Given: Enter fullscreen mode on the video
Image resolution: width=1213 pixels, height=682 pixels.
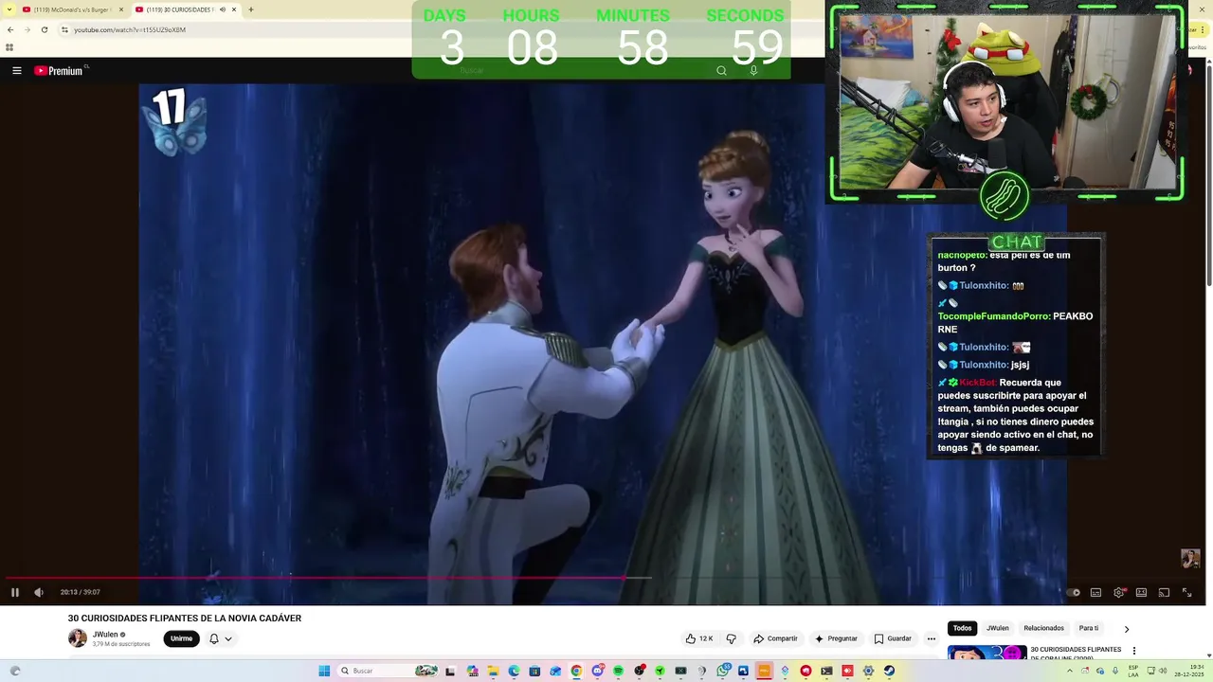Looking at the screenshot, I should [1186, 593].
